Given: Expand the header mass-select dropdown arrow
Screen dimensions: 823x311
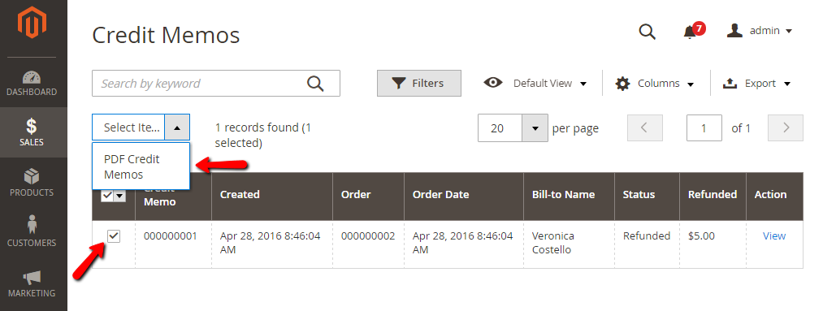Looking at the screenshot, I should tap(119, 196).
